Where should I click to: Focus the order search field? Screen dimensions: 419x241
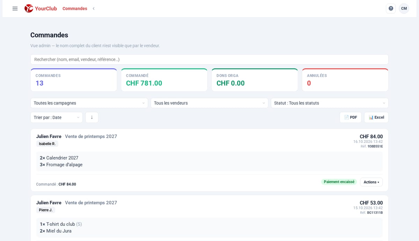tap(209, 59)
